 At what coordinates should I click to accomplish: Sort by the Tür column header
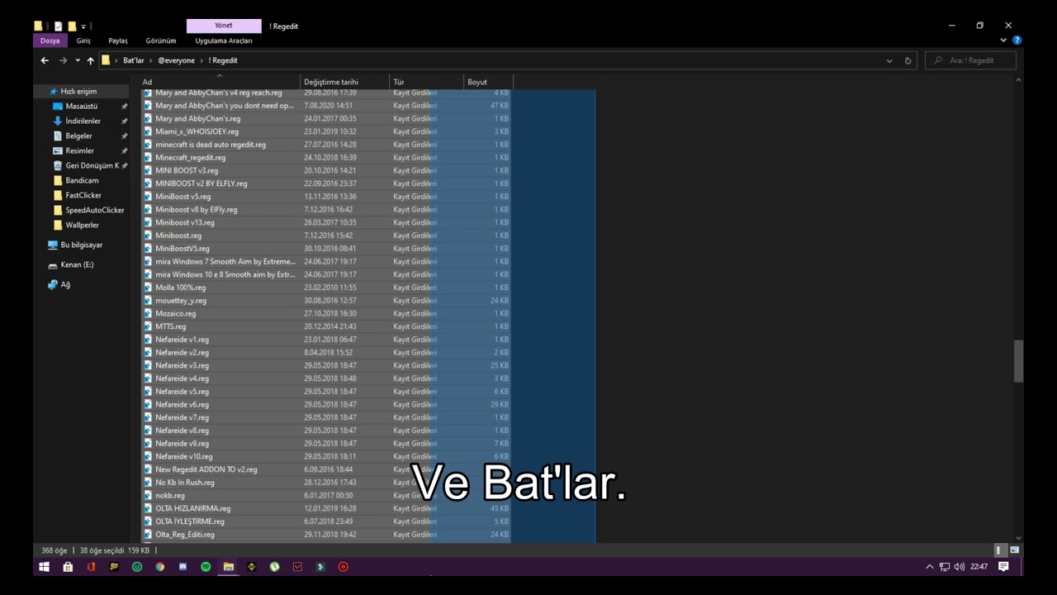click(x=426, y=82)
